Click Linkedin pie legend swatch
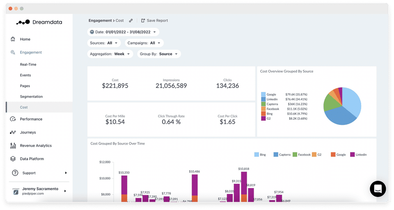394x210 pixels. pyautogui.click(x=263, y=99)
